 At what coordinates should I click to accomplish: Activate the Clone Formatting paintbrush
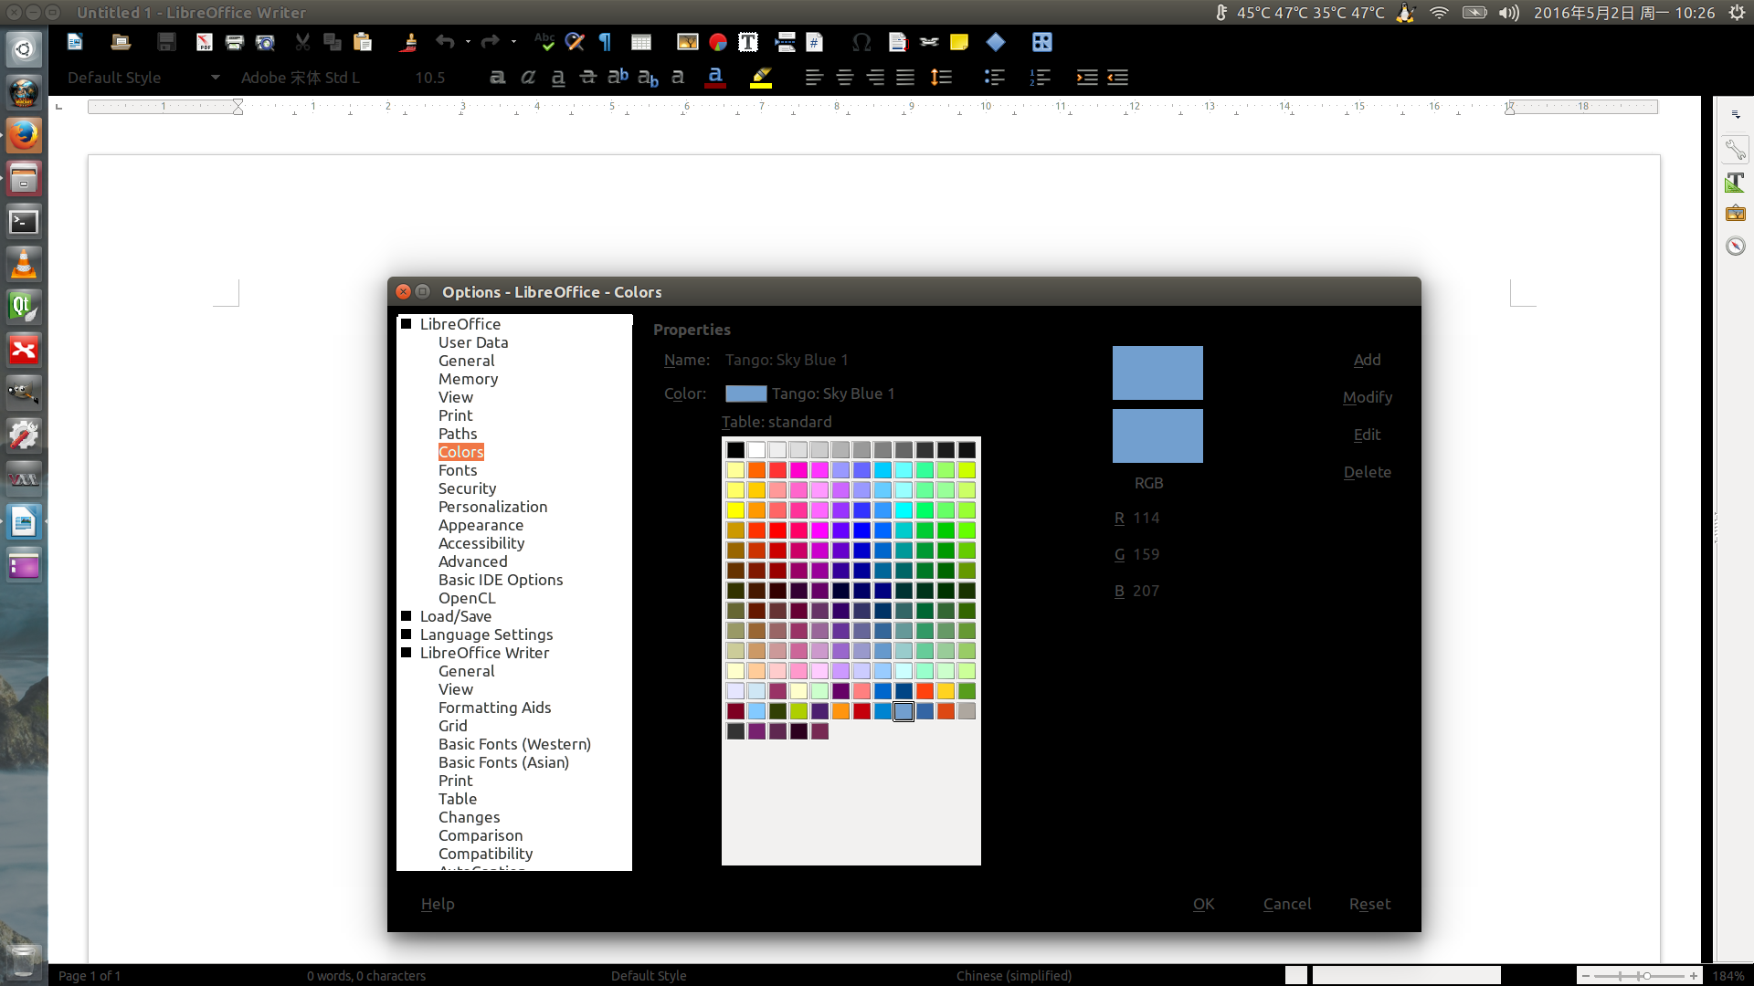point(408,42)
